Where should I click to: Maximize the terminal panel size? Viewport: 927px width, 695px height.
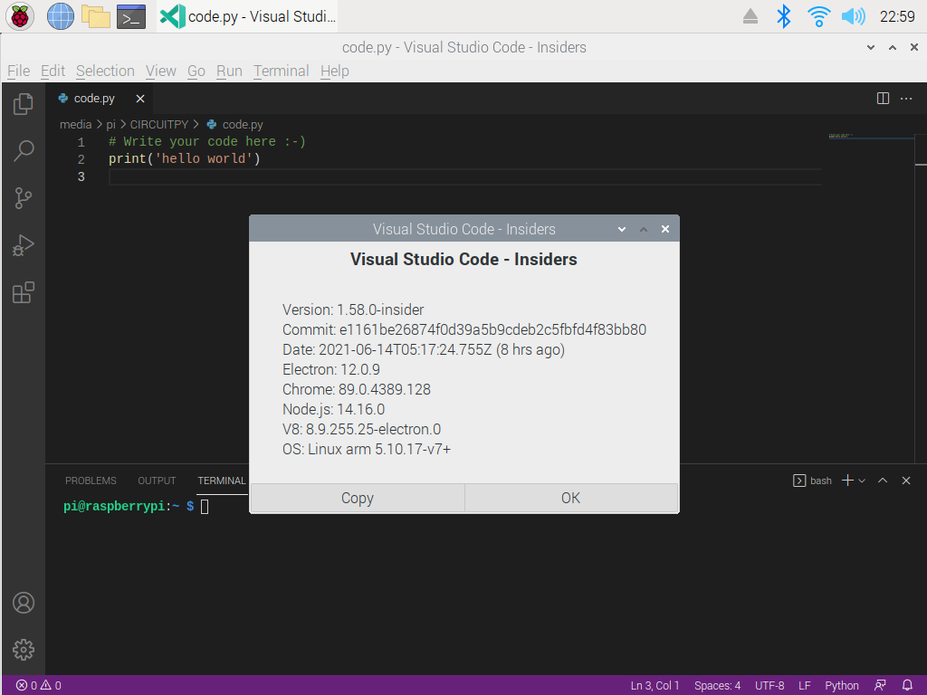point(883,481)
